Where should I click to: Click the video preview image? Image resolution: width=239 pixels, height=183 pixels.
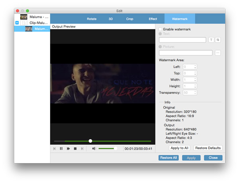(103, 84)
